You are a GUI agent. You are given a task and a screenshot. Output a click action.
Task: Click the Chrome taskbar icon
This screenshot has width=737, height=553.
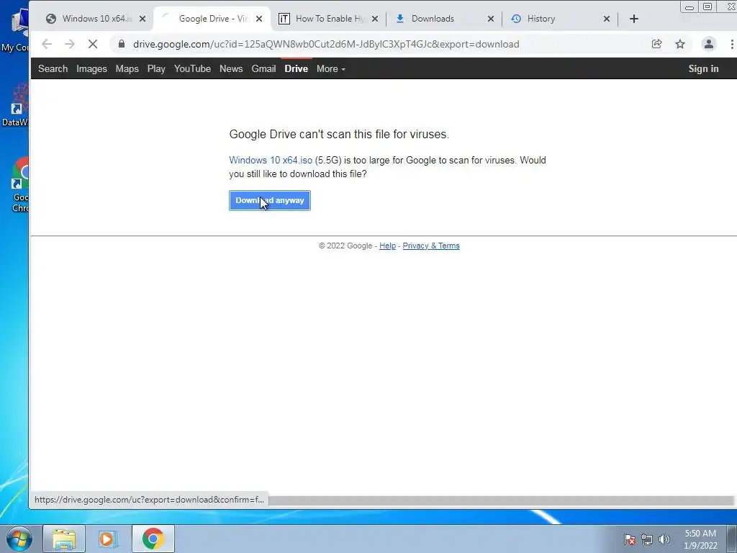tap(153, 539)
